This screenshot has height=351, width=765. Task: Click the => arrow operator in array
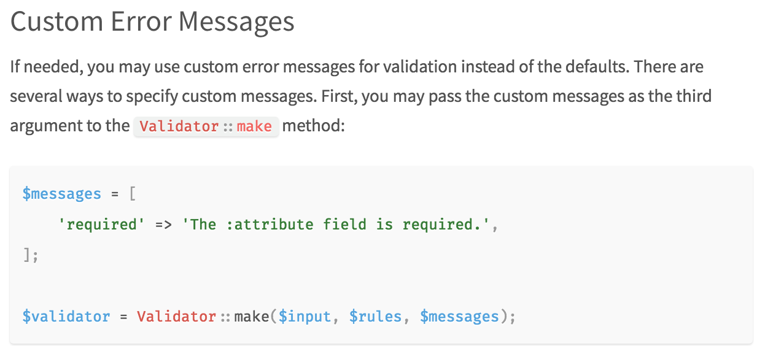click(x=163, y=225)
